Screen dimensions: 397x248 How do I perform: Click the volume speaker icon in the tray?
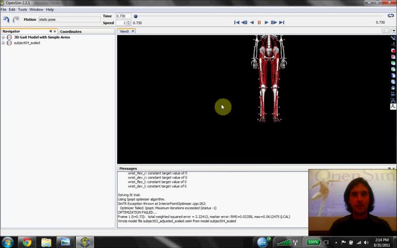tap(366, 242)
